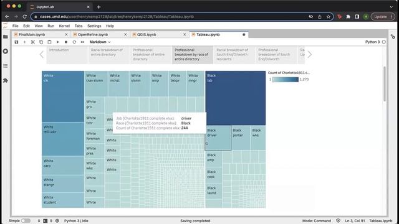
Task: Reload the browser page
Action: (x=25, y=17)
